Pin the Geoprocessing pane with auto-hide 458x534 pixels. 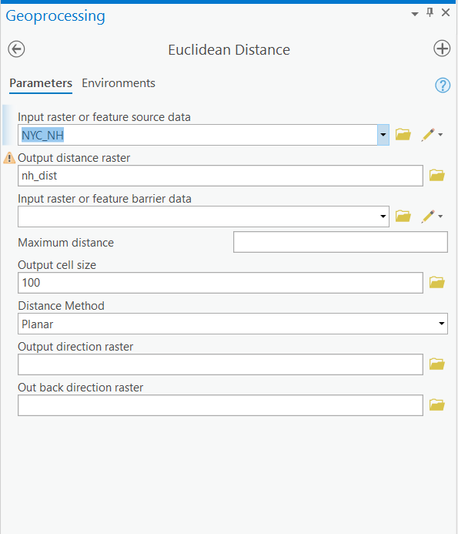430,12
